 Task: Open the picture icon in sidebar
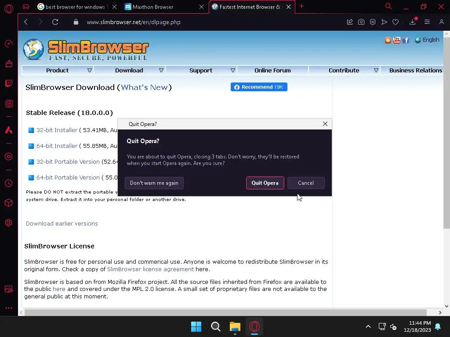point(9,289)
